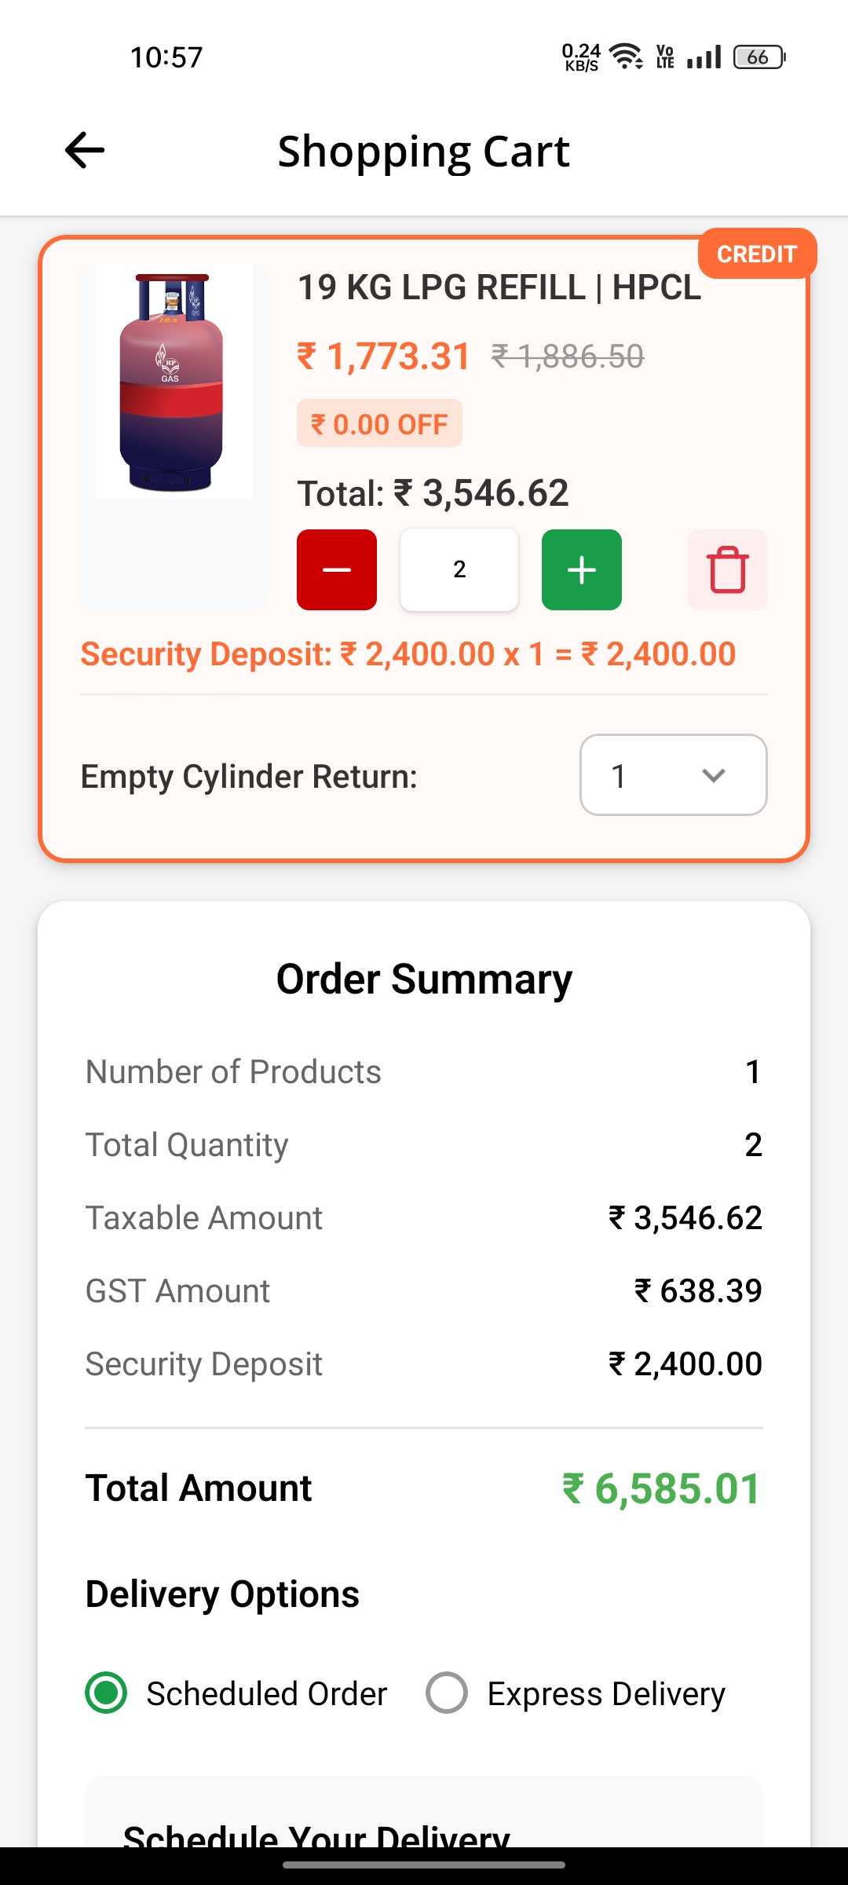Delete item using trash bin icon
Viewport: 848px width, 1885px height.
click(728, 569)
